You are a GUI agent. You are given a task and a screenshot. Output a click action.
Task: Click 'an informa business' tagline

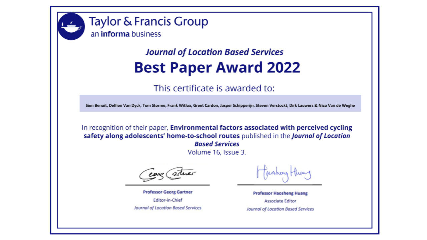pos(126,34)
